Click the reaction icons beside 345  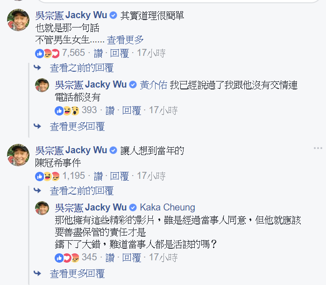point(67,258)
